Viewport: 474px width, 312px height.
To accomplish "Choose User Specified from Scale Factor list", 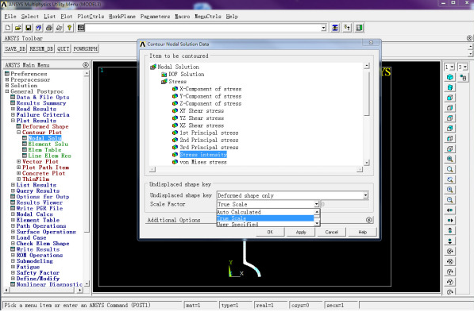I will click(x=265, y=225).
